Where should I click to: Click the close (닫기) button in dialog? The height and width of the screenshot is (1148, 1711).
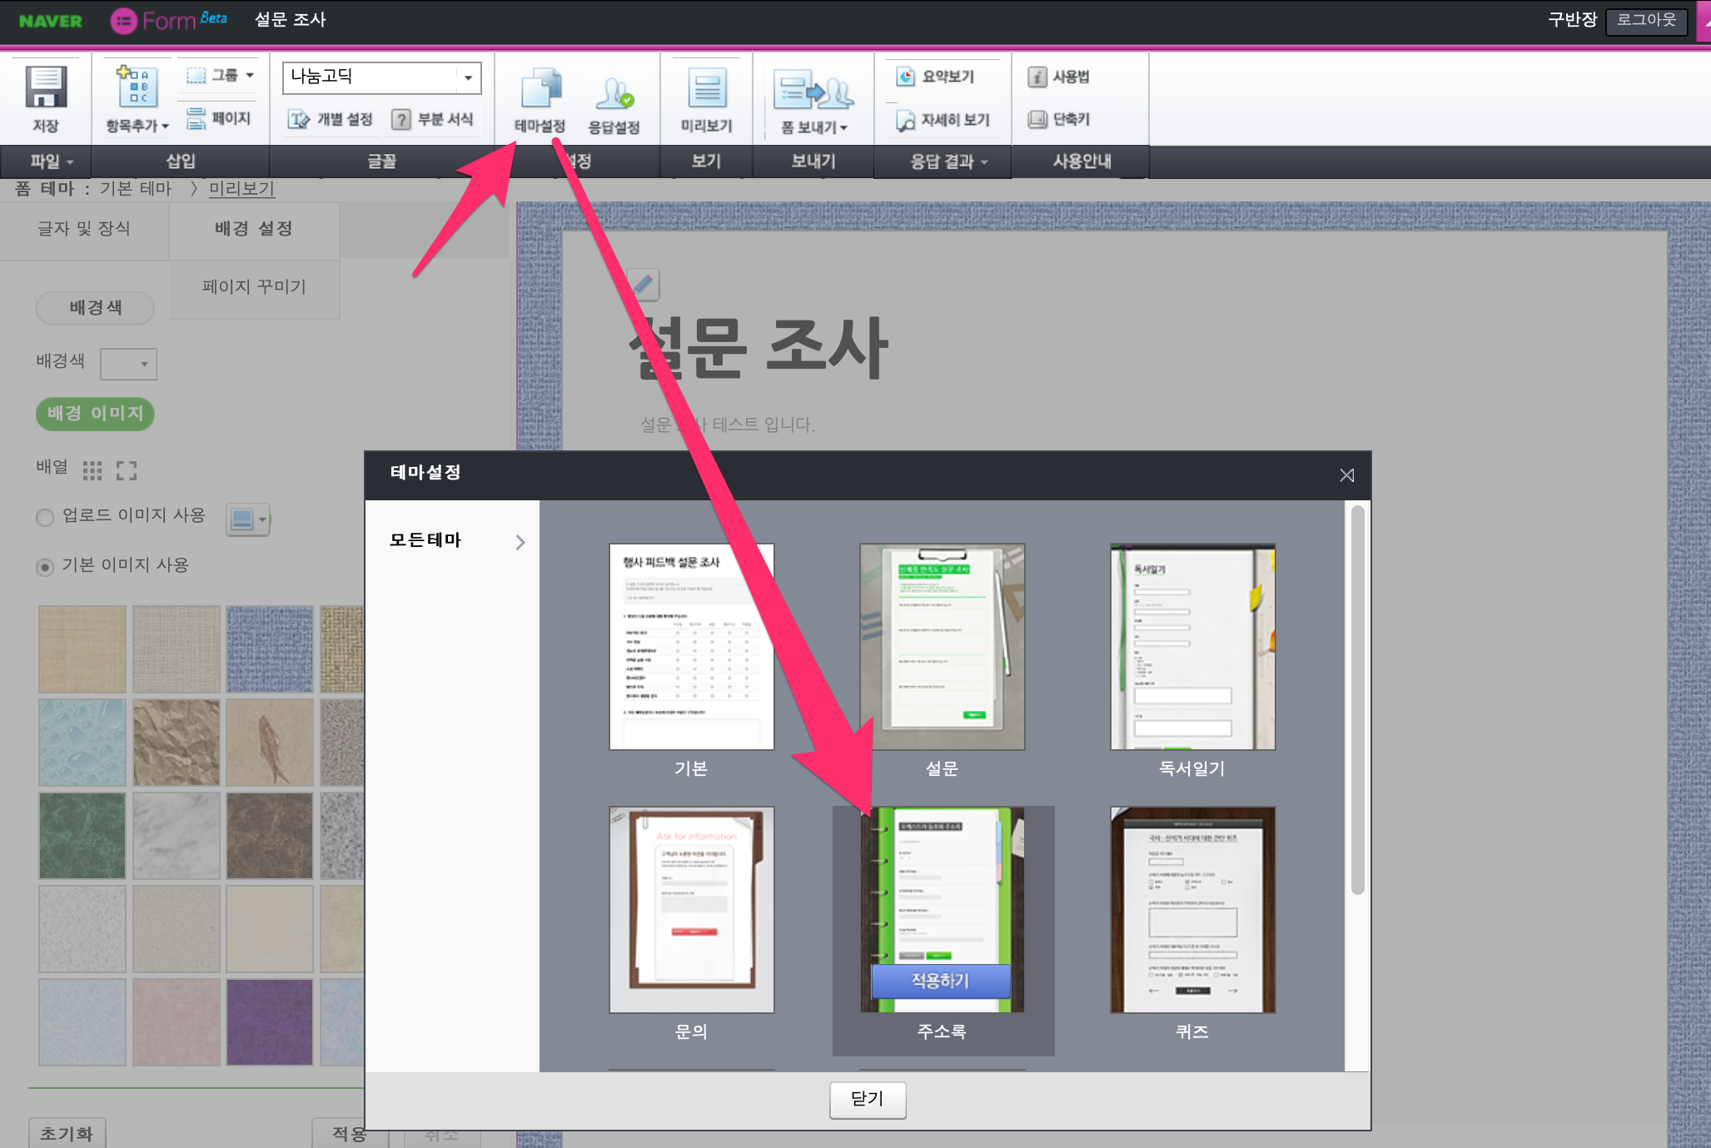[867, 1099]
